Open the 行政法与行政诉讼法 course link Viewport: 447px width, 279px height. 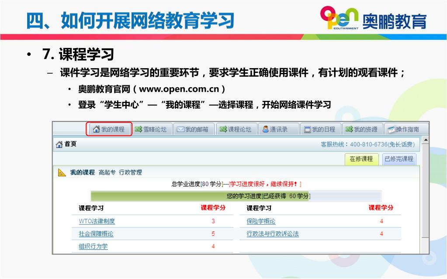[273, 234]
